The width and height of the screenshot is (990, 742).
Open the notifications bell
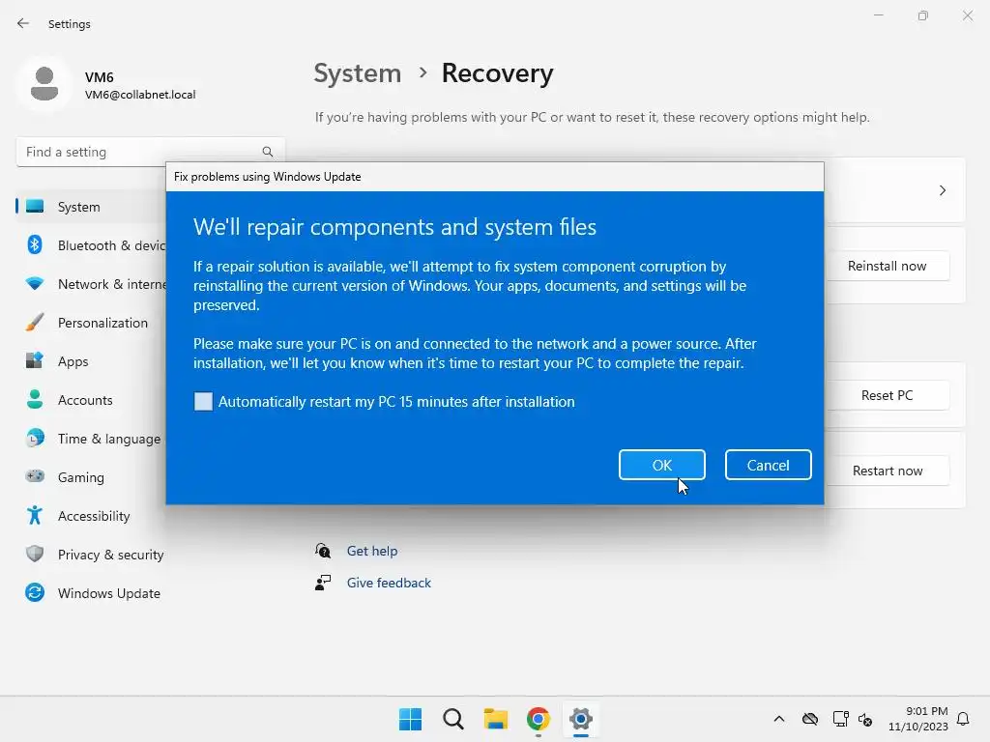click(x=963, y=719)
